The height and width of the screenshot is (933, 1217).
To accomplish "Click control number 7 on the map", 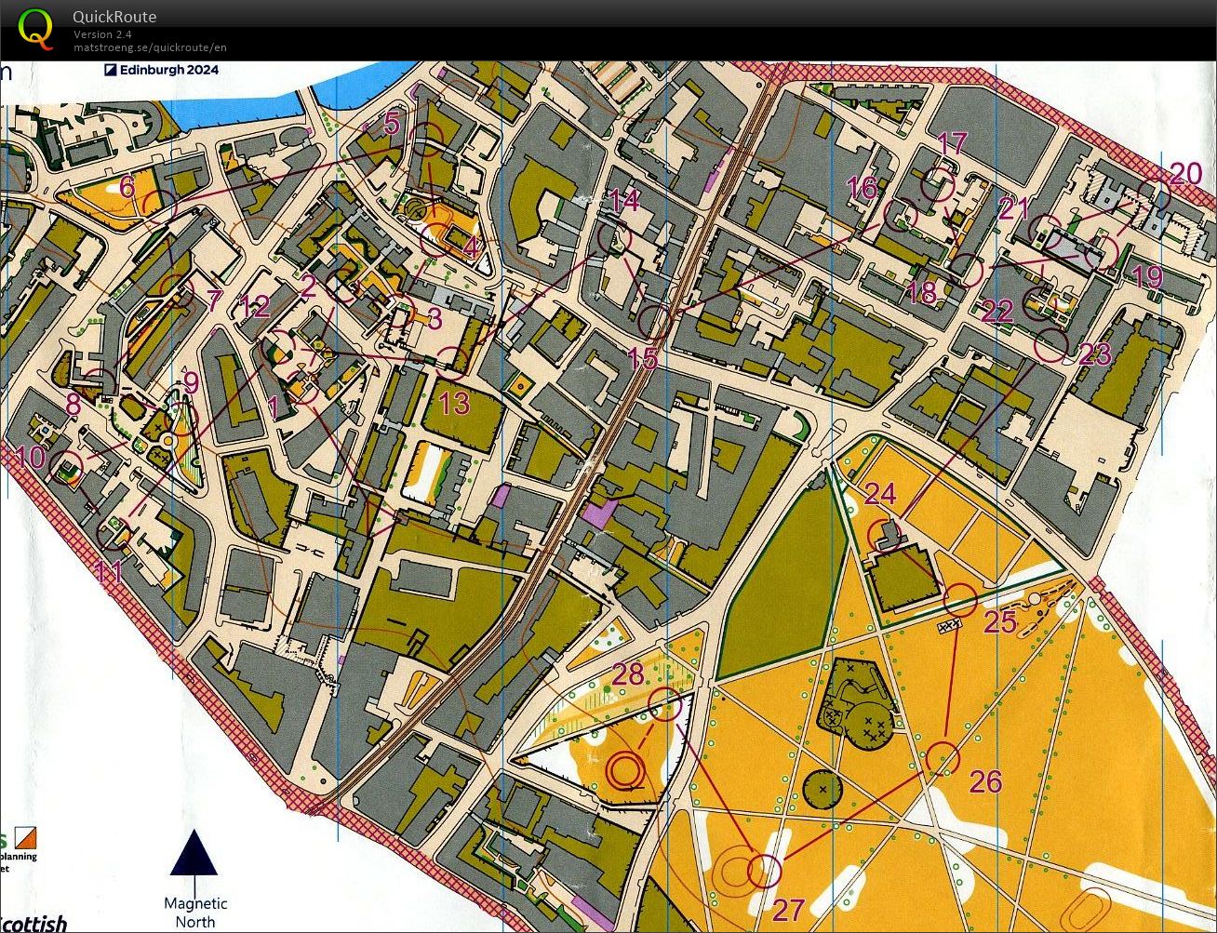I will pos(215,300).
